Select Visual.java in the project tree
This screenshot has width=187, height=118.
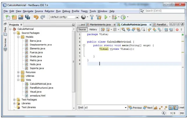point(36,92)
